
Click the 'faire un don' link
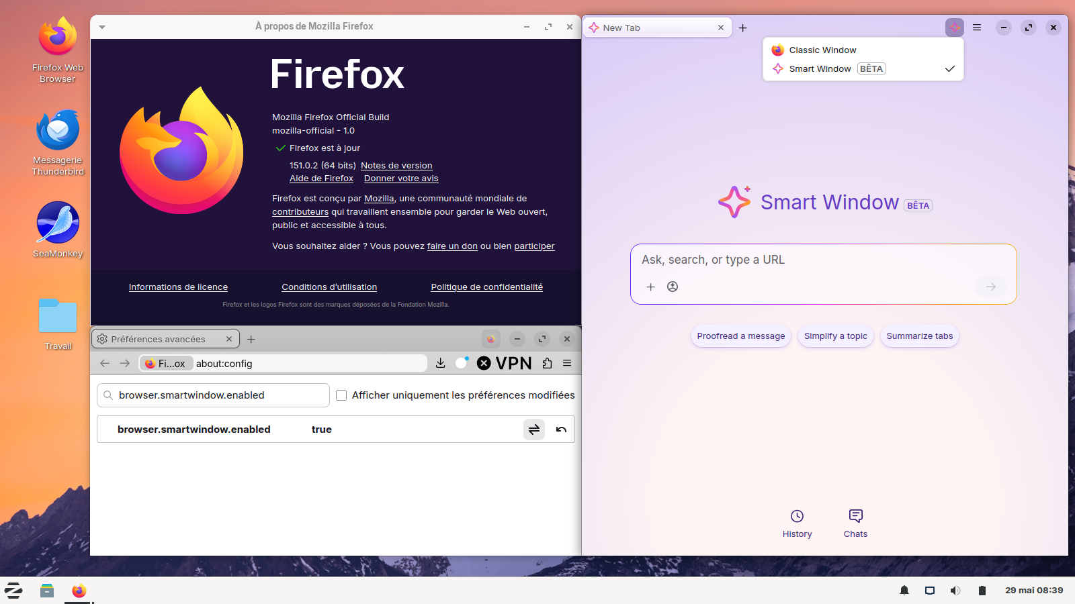(x=452, y=246)
